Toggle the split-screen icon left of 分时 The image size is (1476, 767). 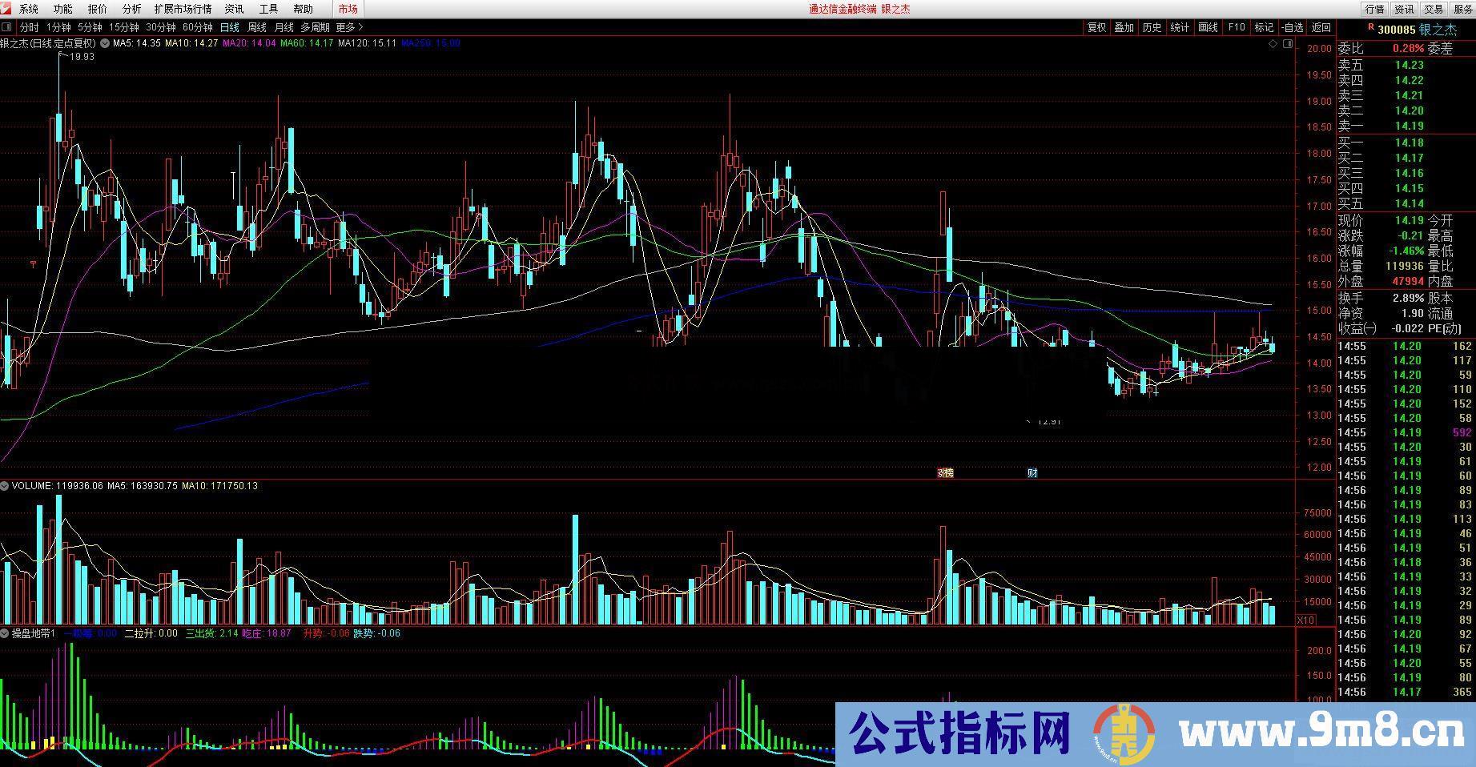point(7,26)
